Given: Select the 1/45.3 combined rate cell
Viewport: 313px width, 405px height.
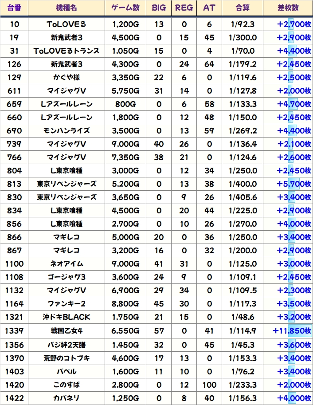Looking at the screenshot, I should pyautogui.click(x=243, y=344).
